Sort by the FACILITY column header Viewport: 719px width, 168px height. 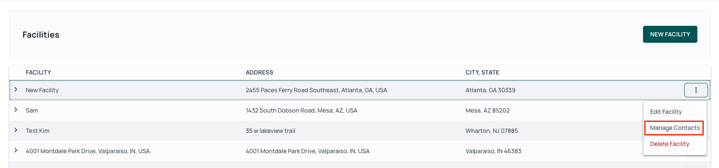pyautogui.click(x=38, y=72)
